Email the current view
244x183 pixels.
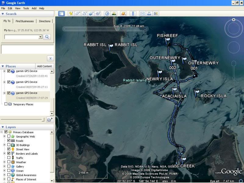[142, 14]
